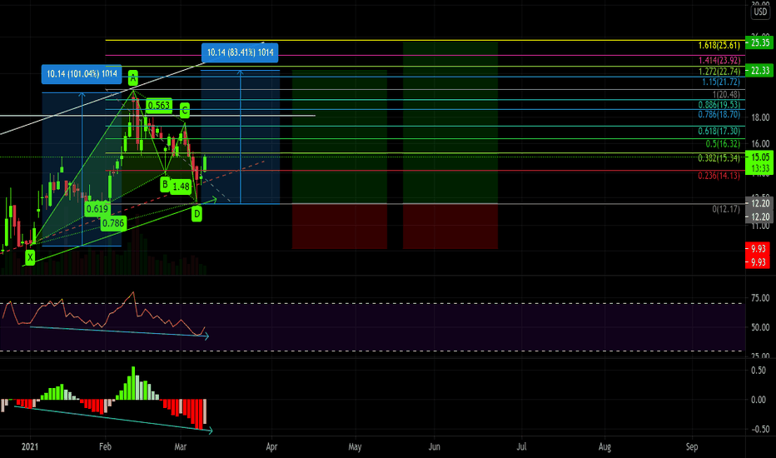Click the harmonic pattern point C label
The height and width of the screenshot is (458, 776).
point(185,110)
